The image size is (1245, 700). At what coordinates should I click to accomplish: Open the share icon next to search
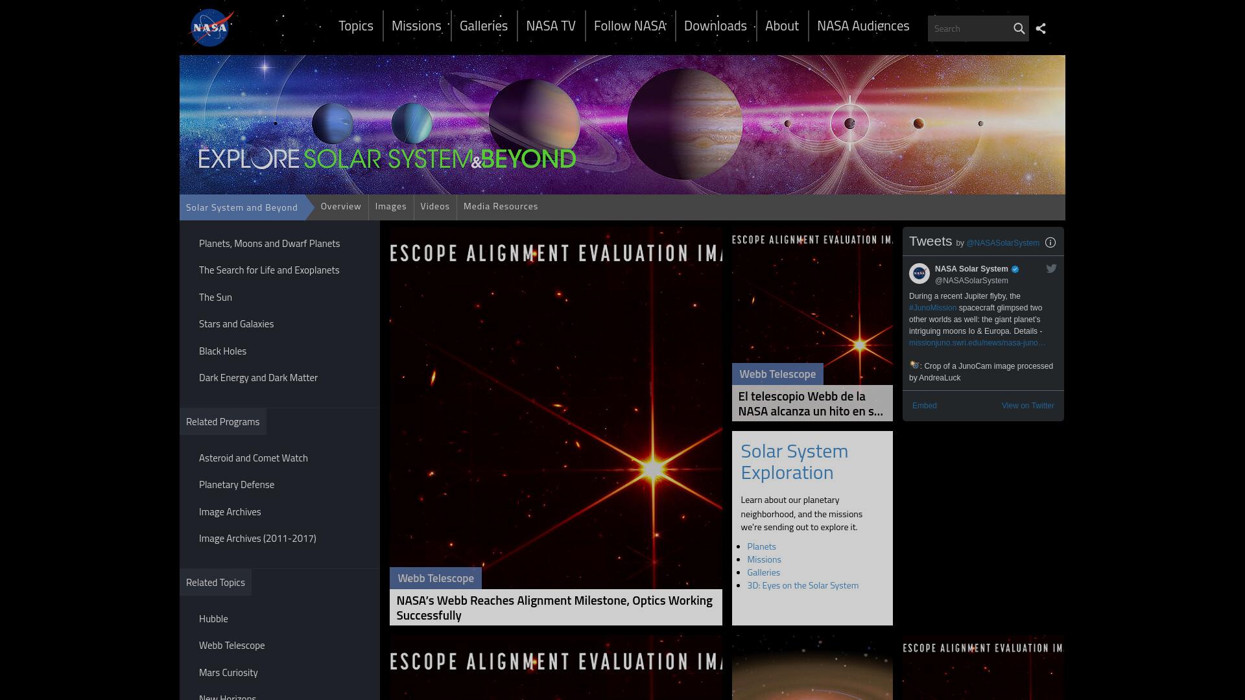coord(1041,29)
